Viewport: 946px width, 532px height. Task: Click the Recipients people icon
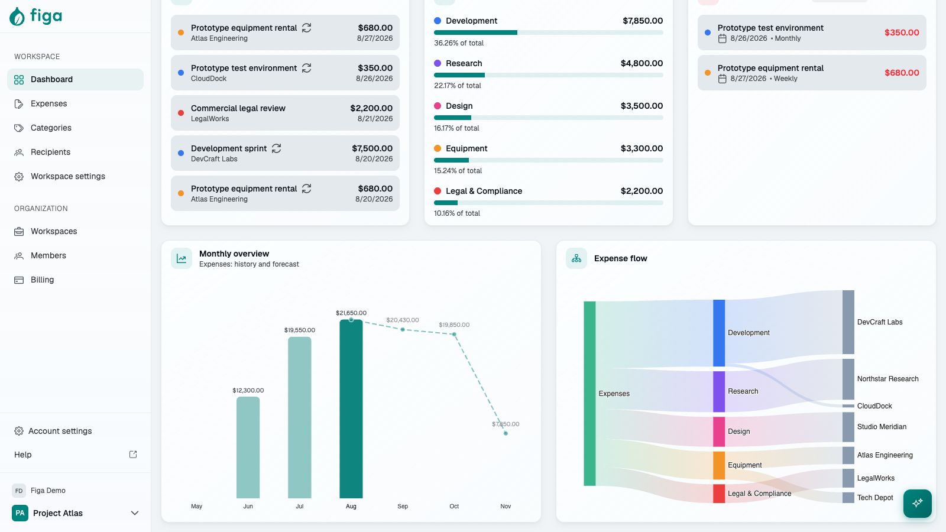point(19,152)
